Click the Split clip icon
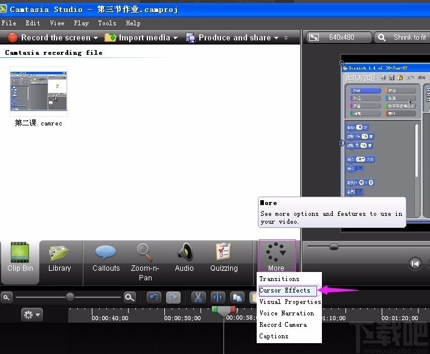The height and width of the screenshot is (354, 430). [218, 297]
